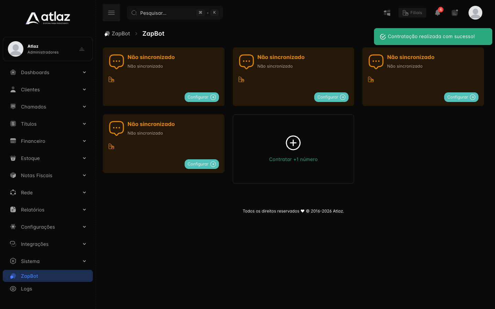Viewport: 495px width, 309px height.
Task: Click the 'Contratar +1 número' label
Action: 293,159
